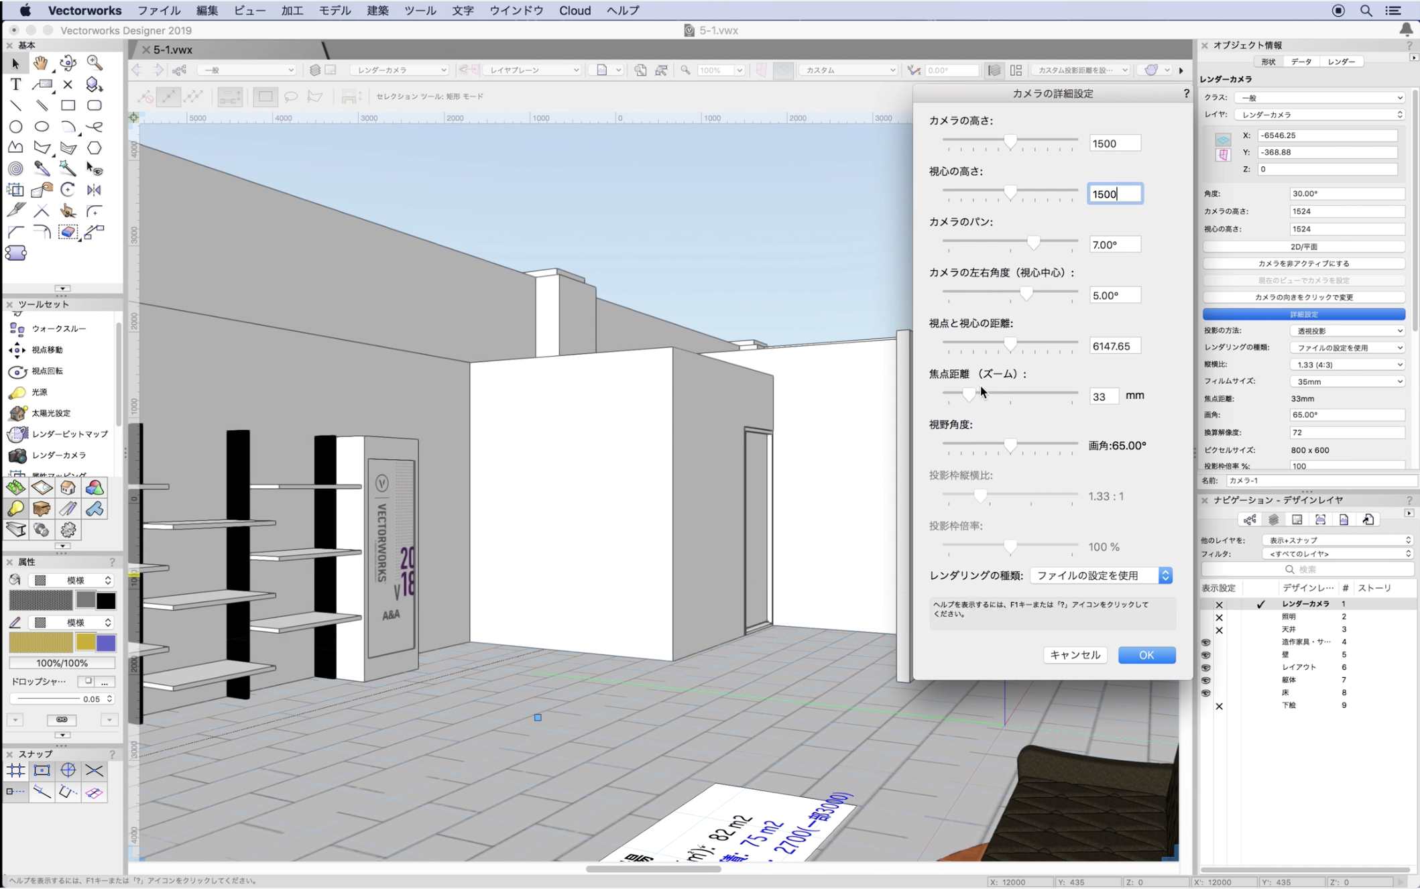The width and height of the screenshot is (1420, 889).
Task: Click the カメラの高さ slider handle
Action: pos(1010,141)
